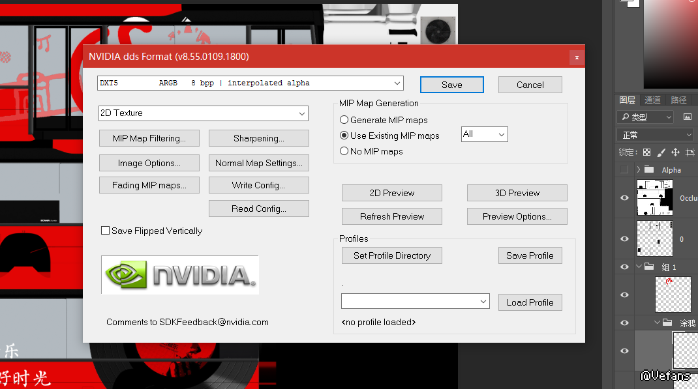This screenshot has width=698, height=389.
Task: Click lock image pixels brush icon
Action: coord(661,152)
